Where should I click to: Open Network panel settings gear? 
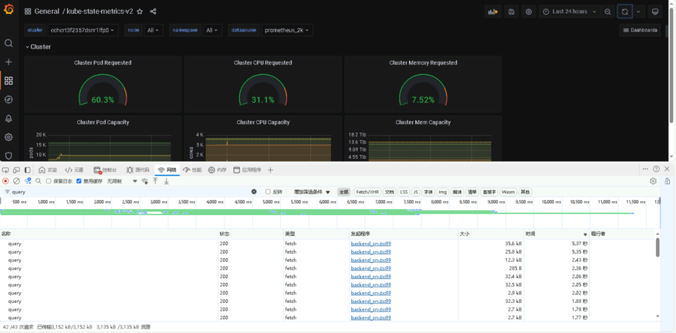coord(653,181)
